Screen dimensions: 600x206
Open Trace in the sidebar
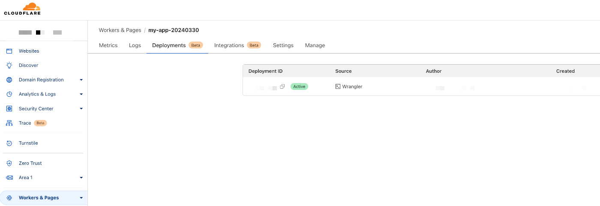pyautogui.click(x=25, y=123)
